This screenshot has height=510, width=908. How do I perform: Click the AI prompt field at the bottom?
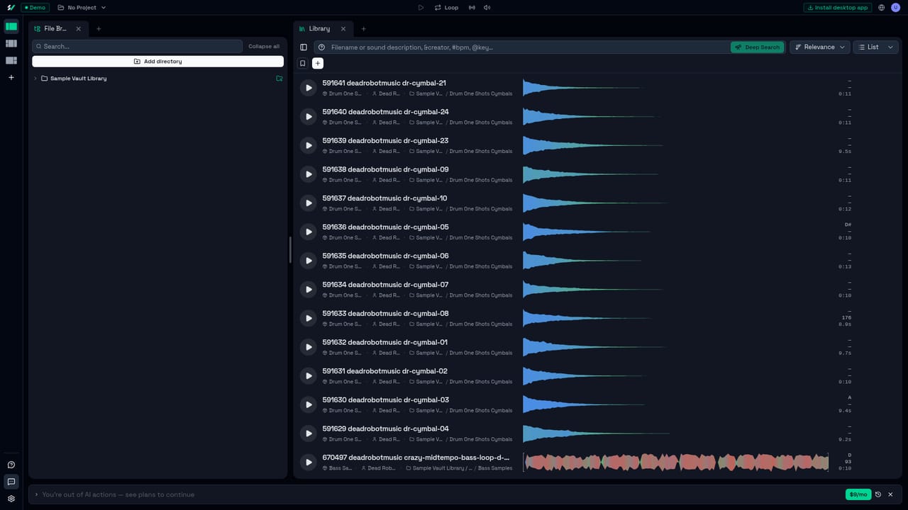[440, 494]
